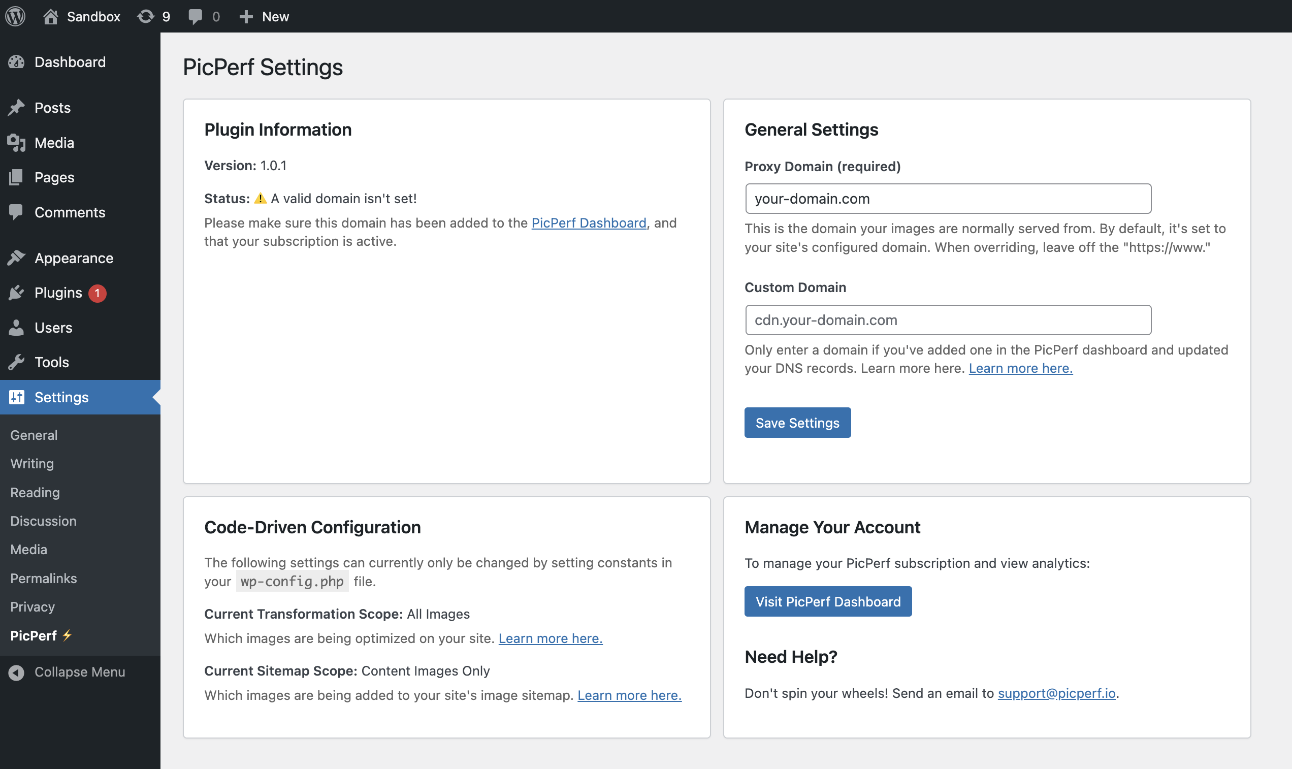Viewport: 1292px width, 769px height.
Task: Click the WordPress logo in the admin bar
Action: [x=15, y=16]
